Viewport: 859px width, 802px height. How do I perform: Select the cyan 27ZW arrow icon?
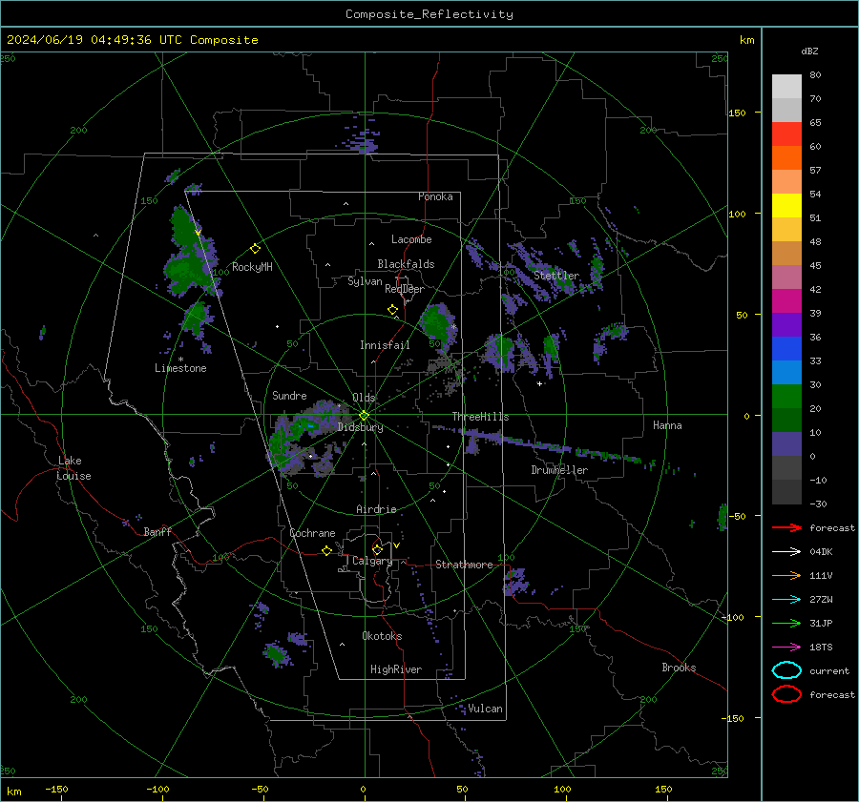786,600
